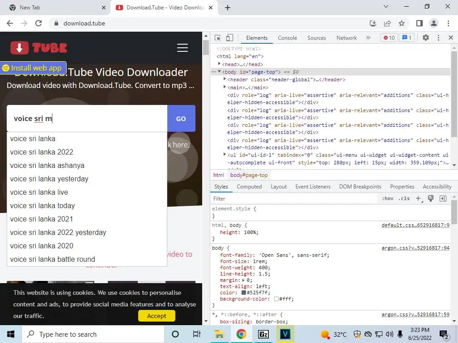Open 7-Zip from the taskbar
The width and height of the screenshot is (458, 343).
pyautogui.click(x=263, y=334)
